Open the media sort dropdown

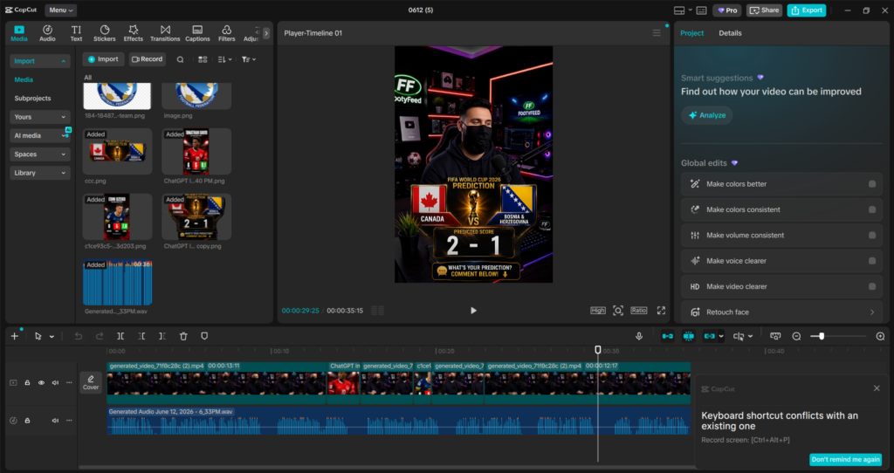224,59
